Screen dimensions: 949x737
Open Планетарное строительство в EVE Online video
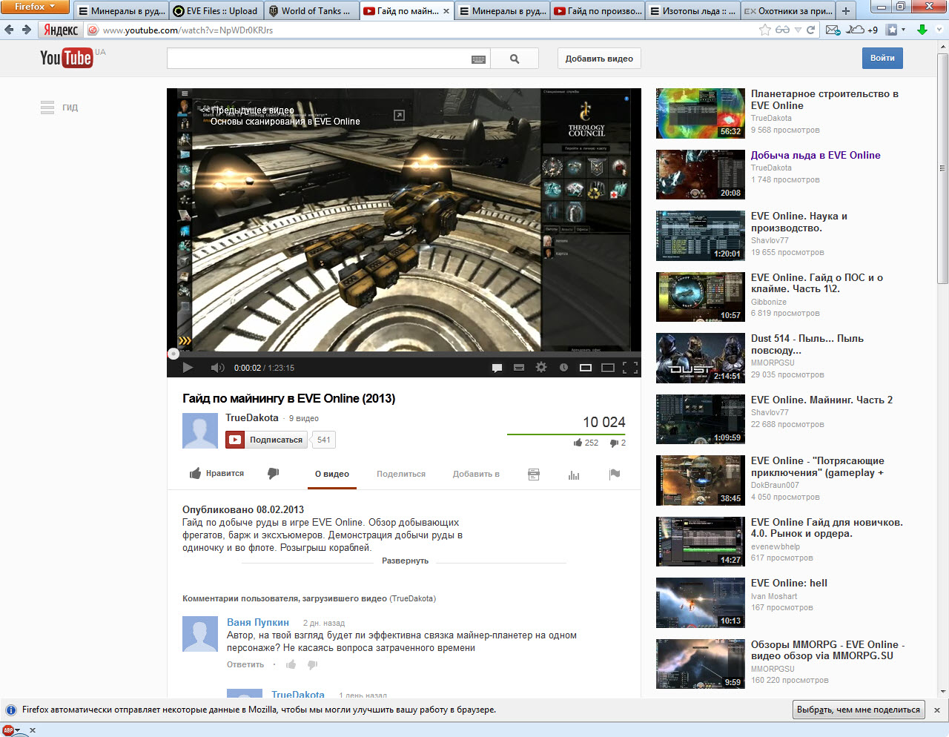pos(824,99)
